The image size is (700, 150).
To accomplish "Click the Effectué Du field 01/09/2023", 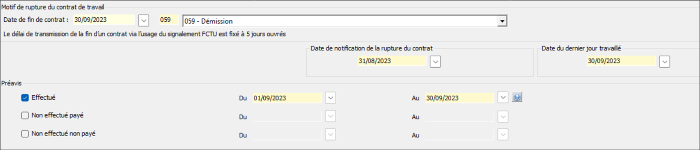I will [x=287, y=98].
